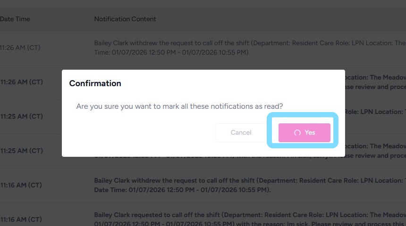The height and width of the screenshot is (226, 406).
Task: Click the 'Are you sure' confirmation message
Action: 183,106
